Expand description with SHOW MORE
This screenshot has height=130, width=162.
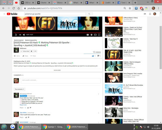(57, 70)
